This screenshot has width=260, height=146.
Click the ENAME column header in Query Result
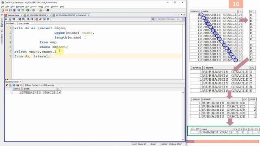[39, 89]
